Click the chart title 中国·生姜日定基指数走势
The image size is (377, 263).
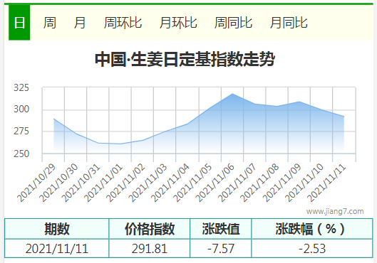(x=185, y=59)
